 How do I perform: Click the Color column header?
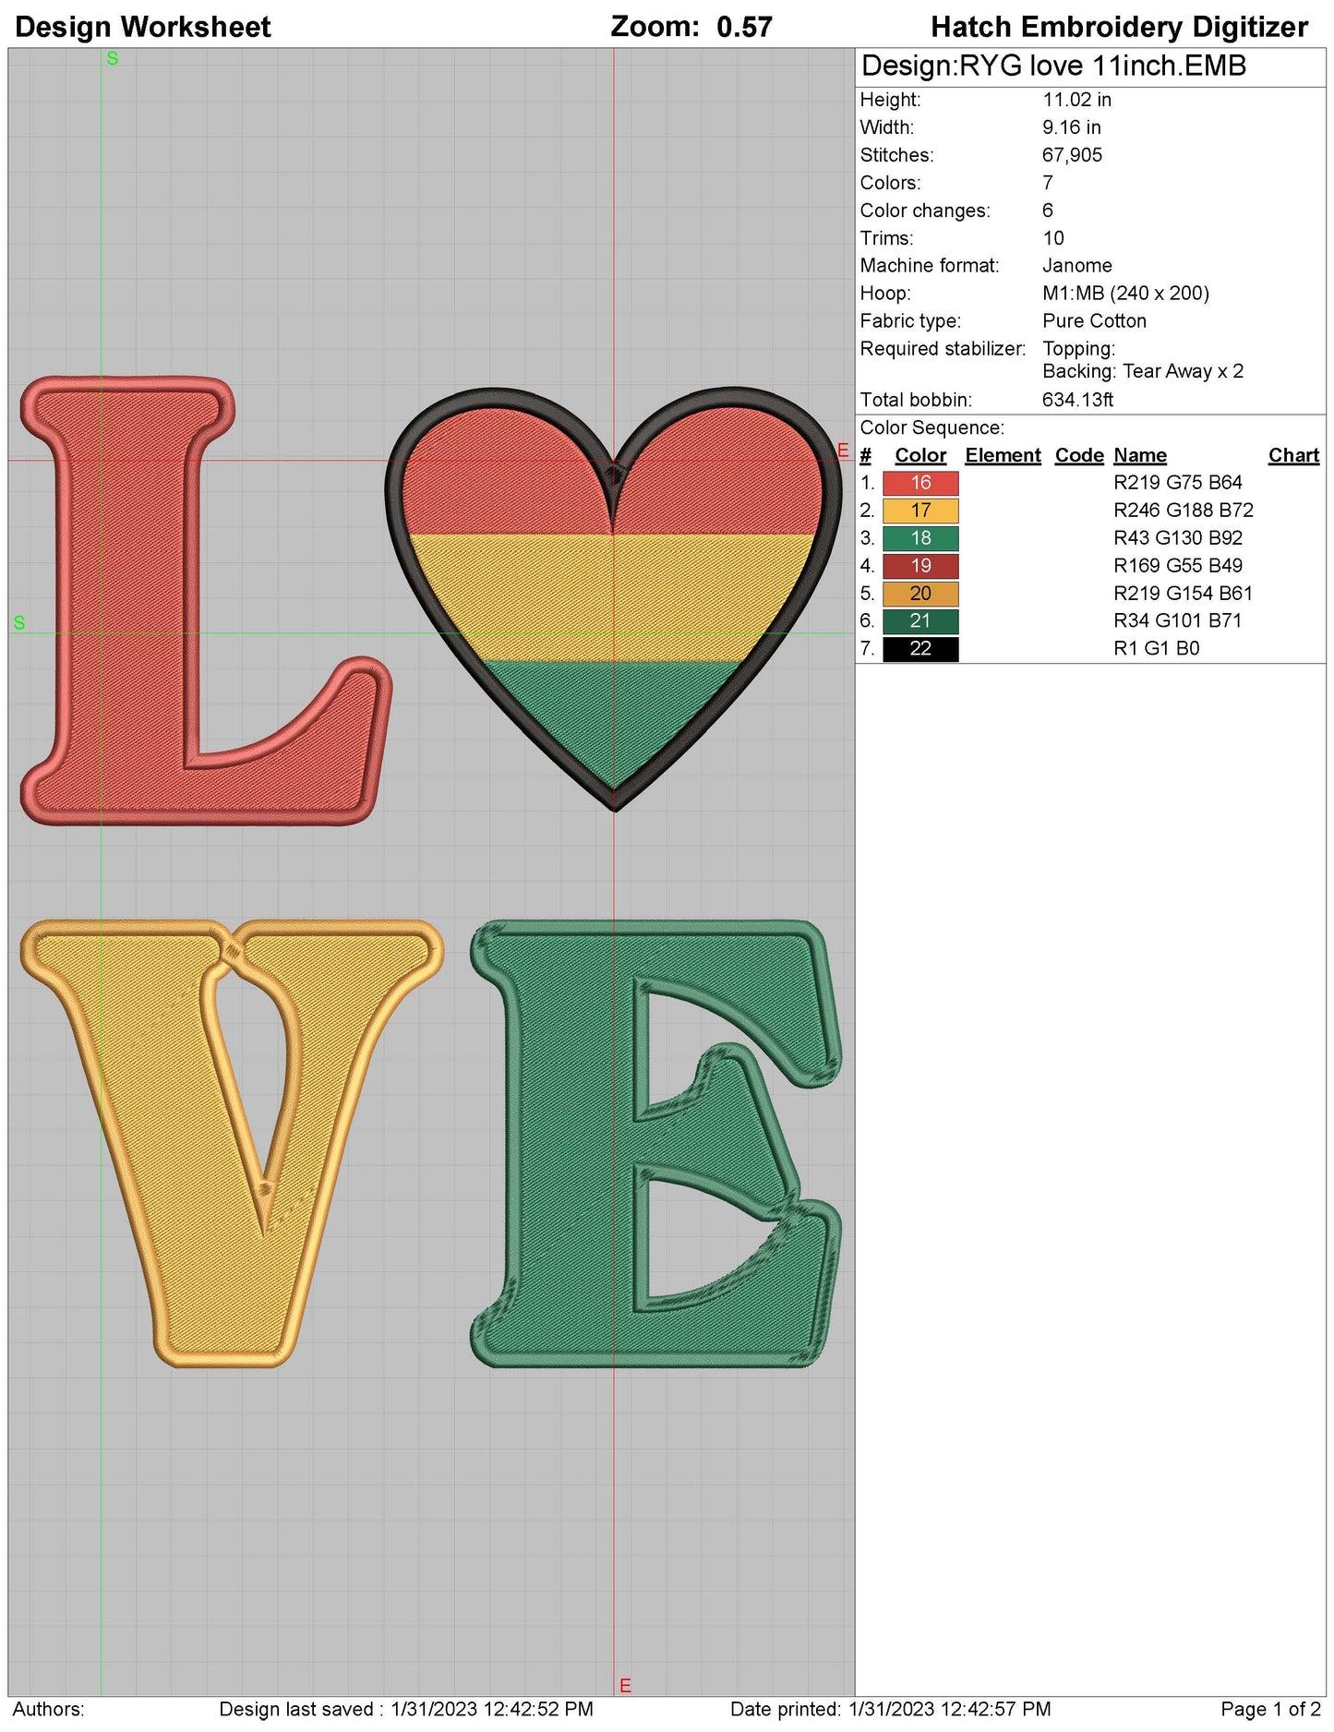tap(919, 455)
